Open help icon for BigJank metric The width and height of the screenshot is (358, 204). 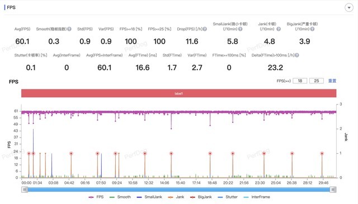[312, 29]
